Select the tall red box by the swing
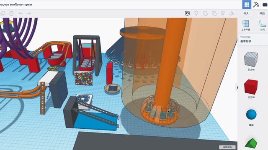Screen dimensions: 268x150 coord(109,73)
